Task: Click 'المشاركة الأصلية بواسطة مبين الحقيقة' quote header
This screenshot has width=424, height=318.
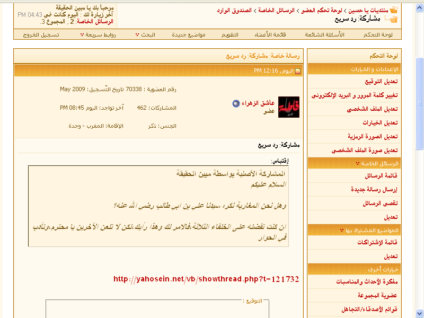Action: (231, 174)
